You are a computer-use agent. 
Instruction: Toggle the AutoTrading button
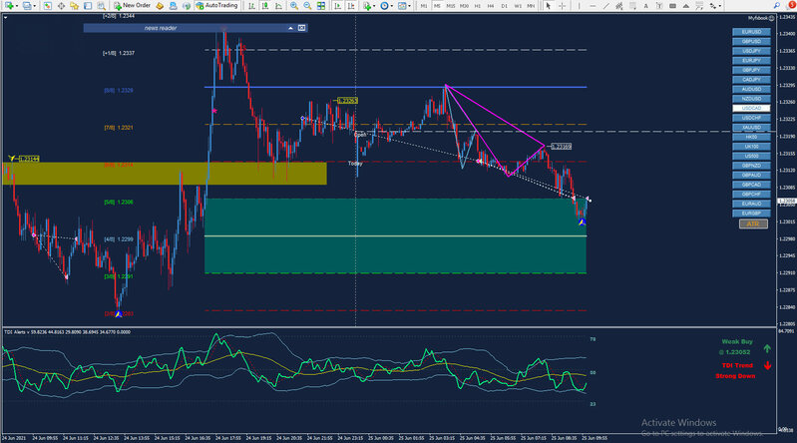(217, 6)
